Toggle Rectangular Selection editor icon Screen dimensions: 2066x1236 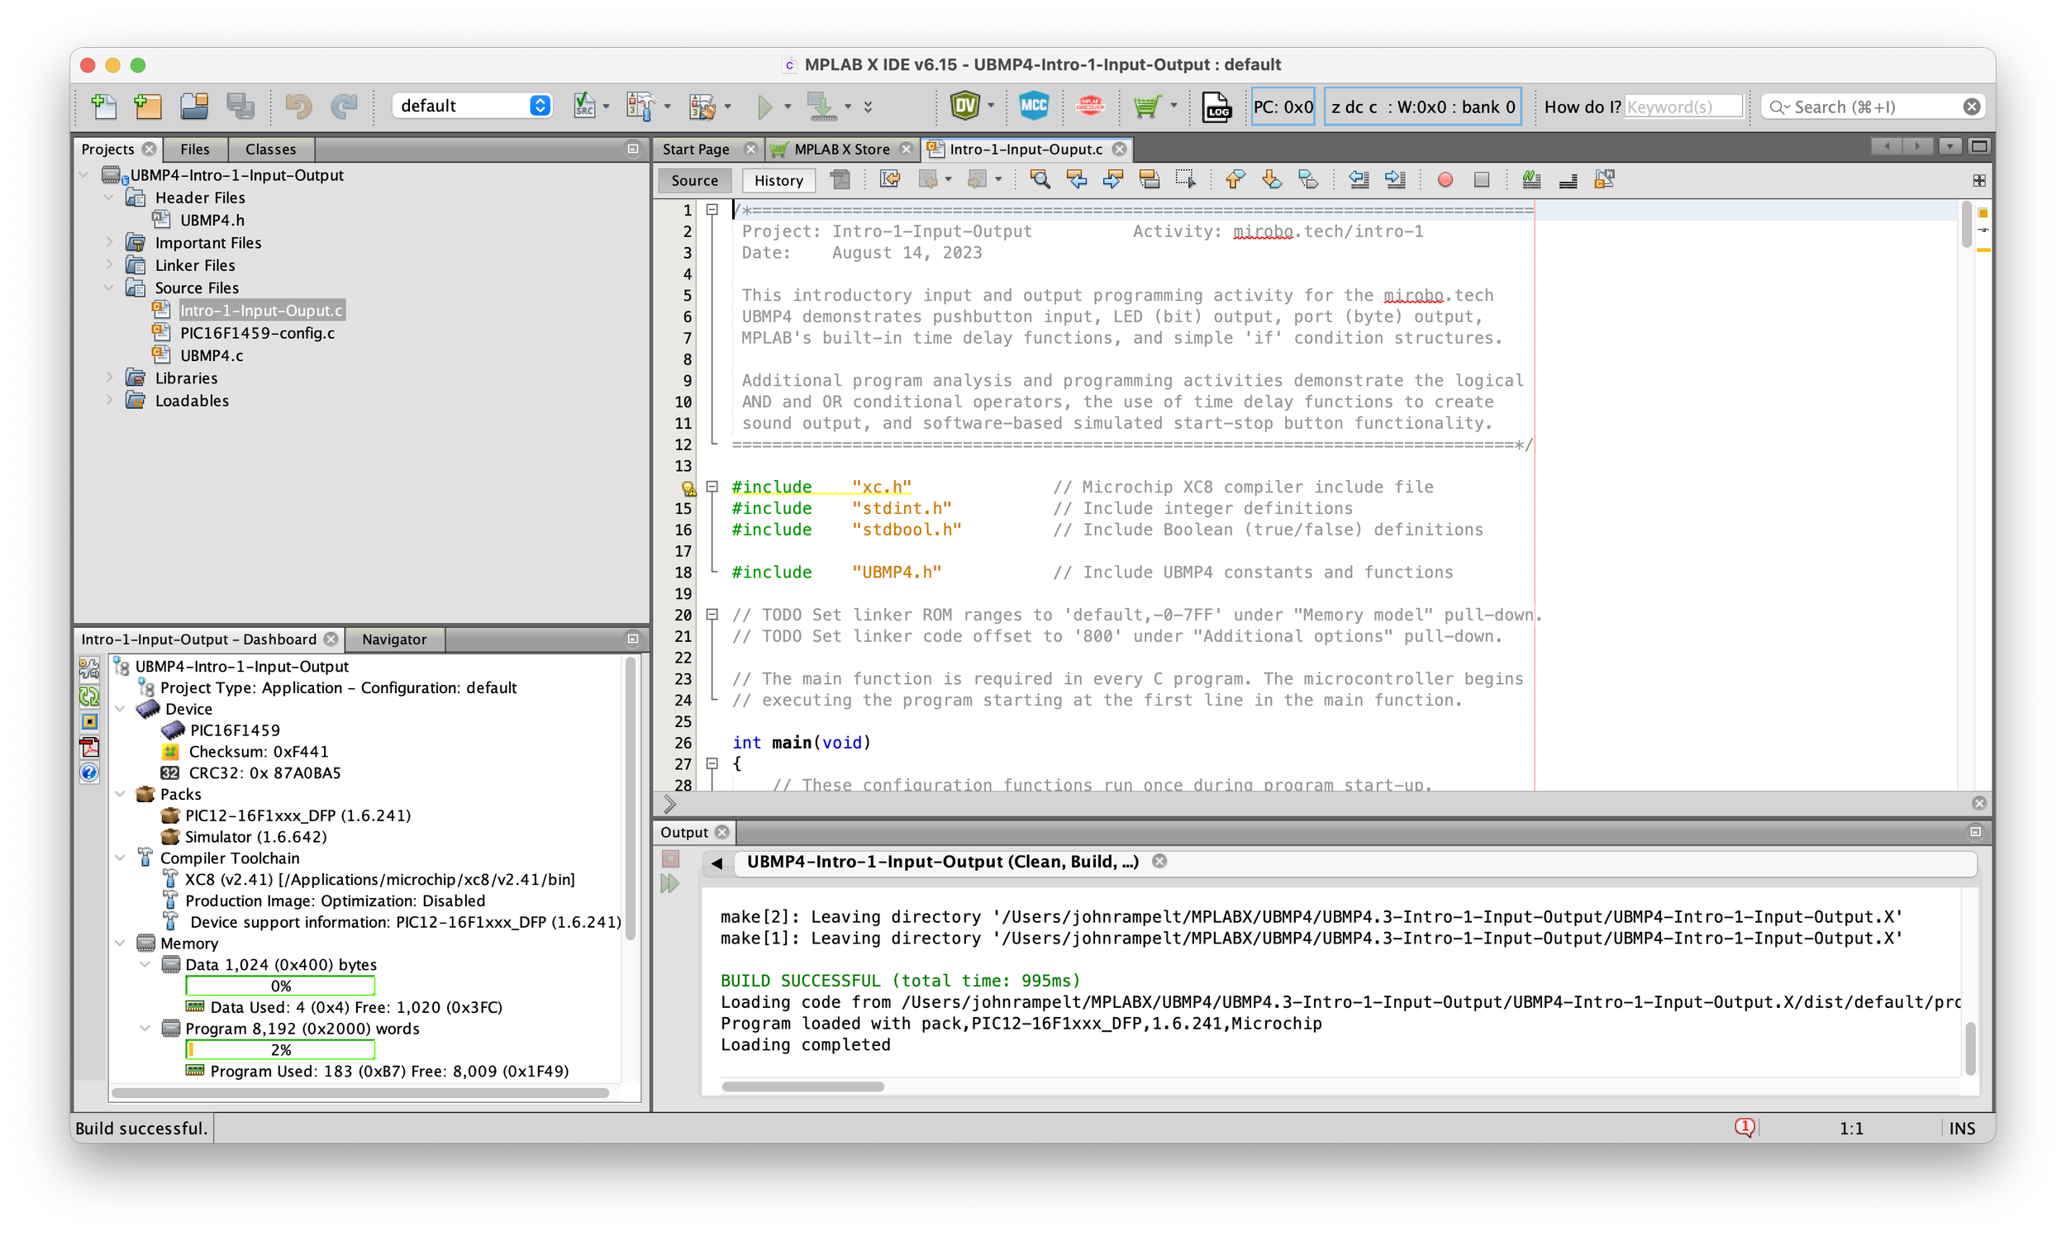tap(1184, 179)
